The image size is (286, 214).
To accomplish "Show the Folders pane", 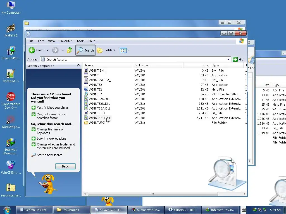I will (106, 50).
